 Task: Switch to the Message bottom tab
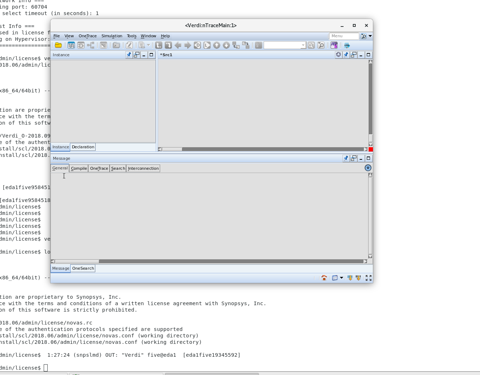tap(61, 268)
